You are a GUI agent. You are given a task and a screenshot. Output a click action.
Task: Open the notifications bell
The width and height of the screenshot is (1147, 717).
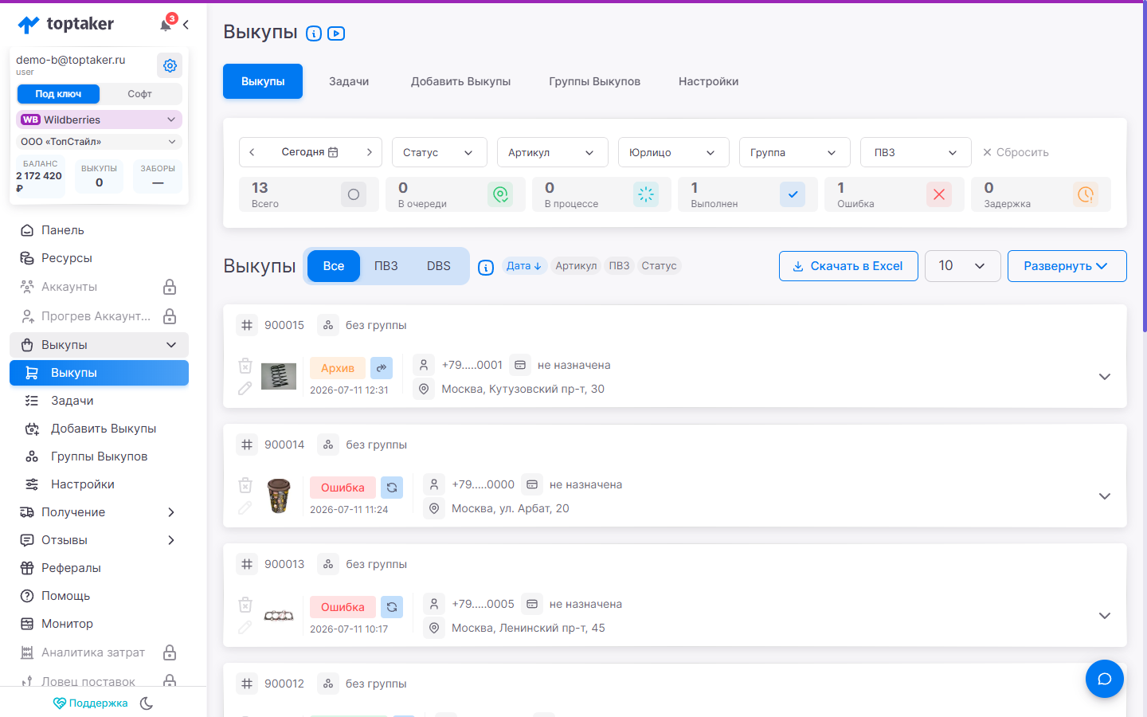pos(166,25)
